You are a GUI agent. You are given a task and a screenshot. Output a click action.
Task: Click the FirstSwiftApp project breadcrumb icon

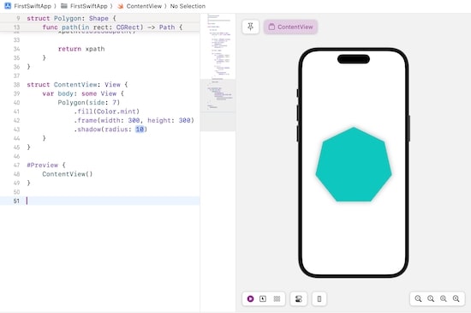pos(8,6)
